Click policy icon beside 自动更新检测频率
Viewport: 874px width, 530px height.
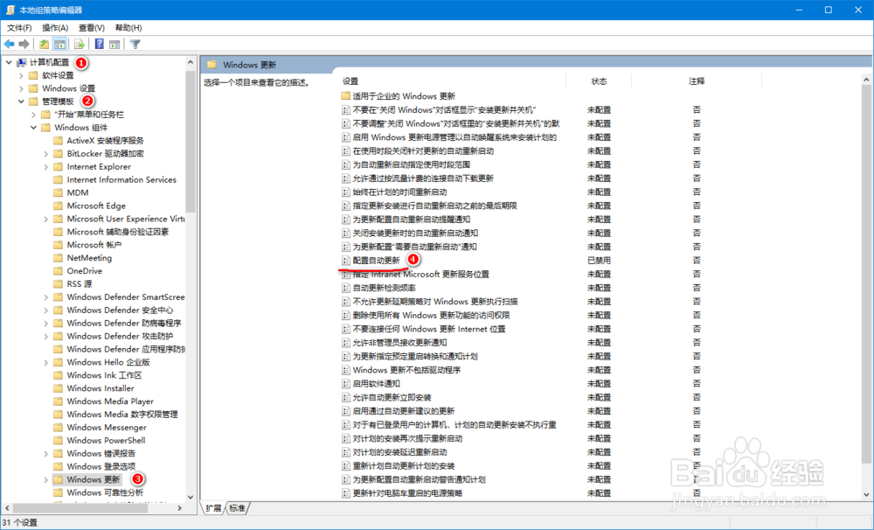click(345, 288)
